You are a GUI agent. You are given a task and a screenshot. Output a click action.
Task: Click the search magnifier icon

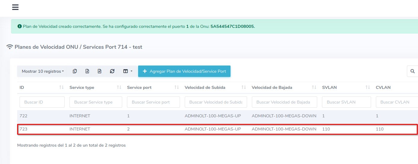click(412, 71)
